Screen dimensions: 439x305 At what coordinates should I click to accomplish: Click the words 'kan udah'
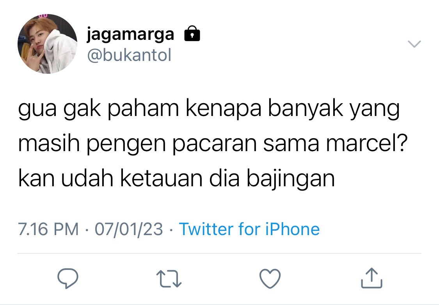pos(66,178)
